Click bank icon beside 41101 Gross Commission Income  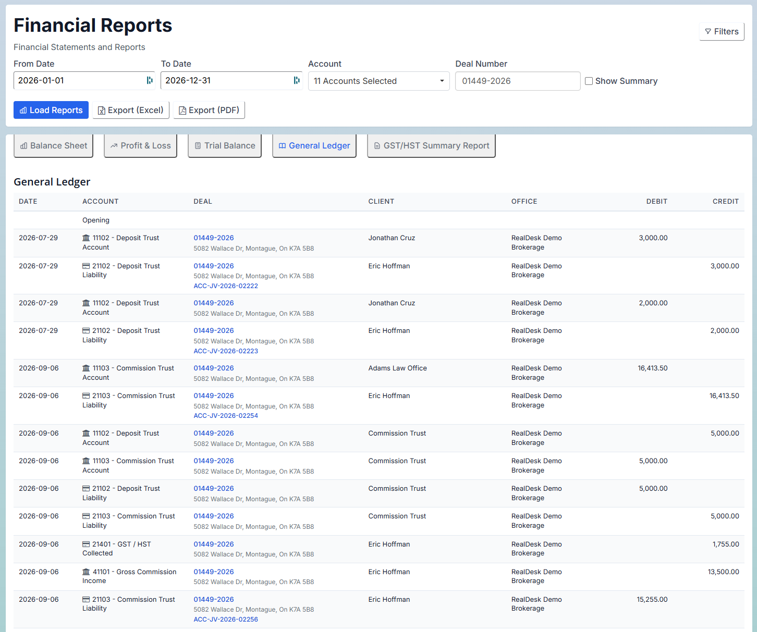(86, 572)
